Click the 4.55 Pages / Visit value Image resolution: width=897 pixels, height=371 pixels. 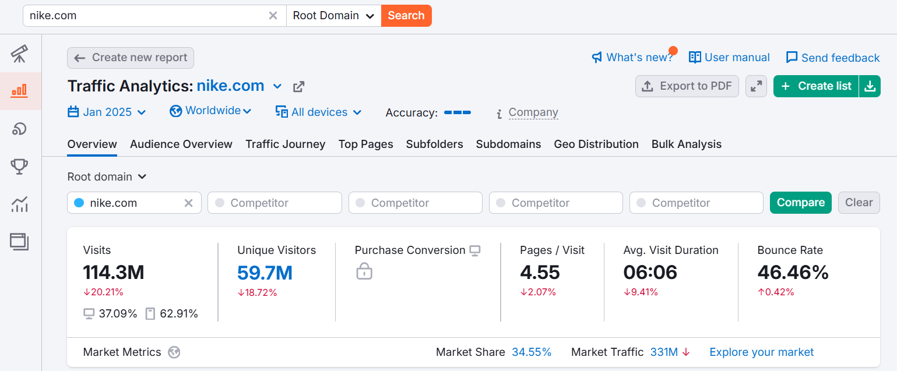[540, 273]
